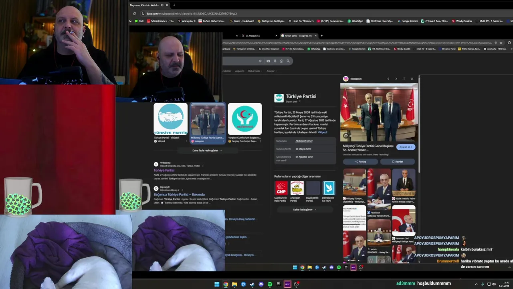Screen dimensions: 513x289
Task: Open a new tab beside the MeyhaneciDimitri tab
Action: coord(174,5)
